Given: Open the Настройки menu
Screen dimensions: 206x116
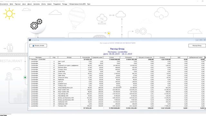Looking at the screenshot, I should pos(37,4).
